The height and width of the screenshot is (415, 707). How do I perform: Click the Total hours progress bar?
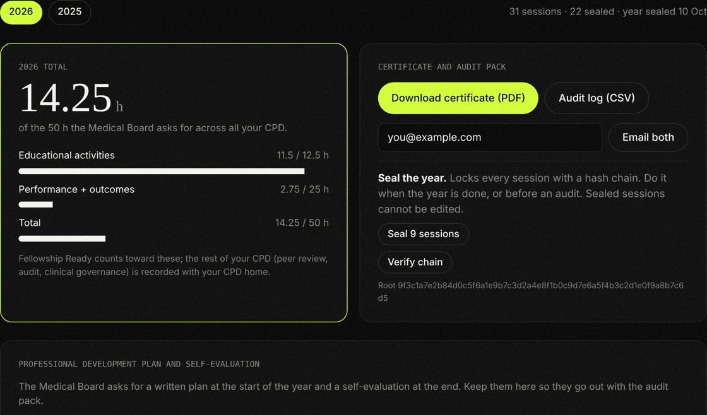point(174,238)
